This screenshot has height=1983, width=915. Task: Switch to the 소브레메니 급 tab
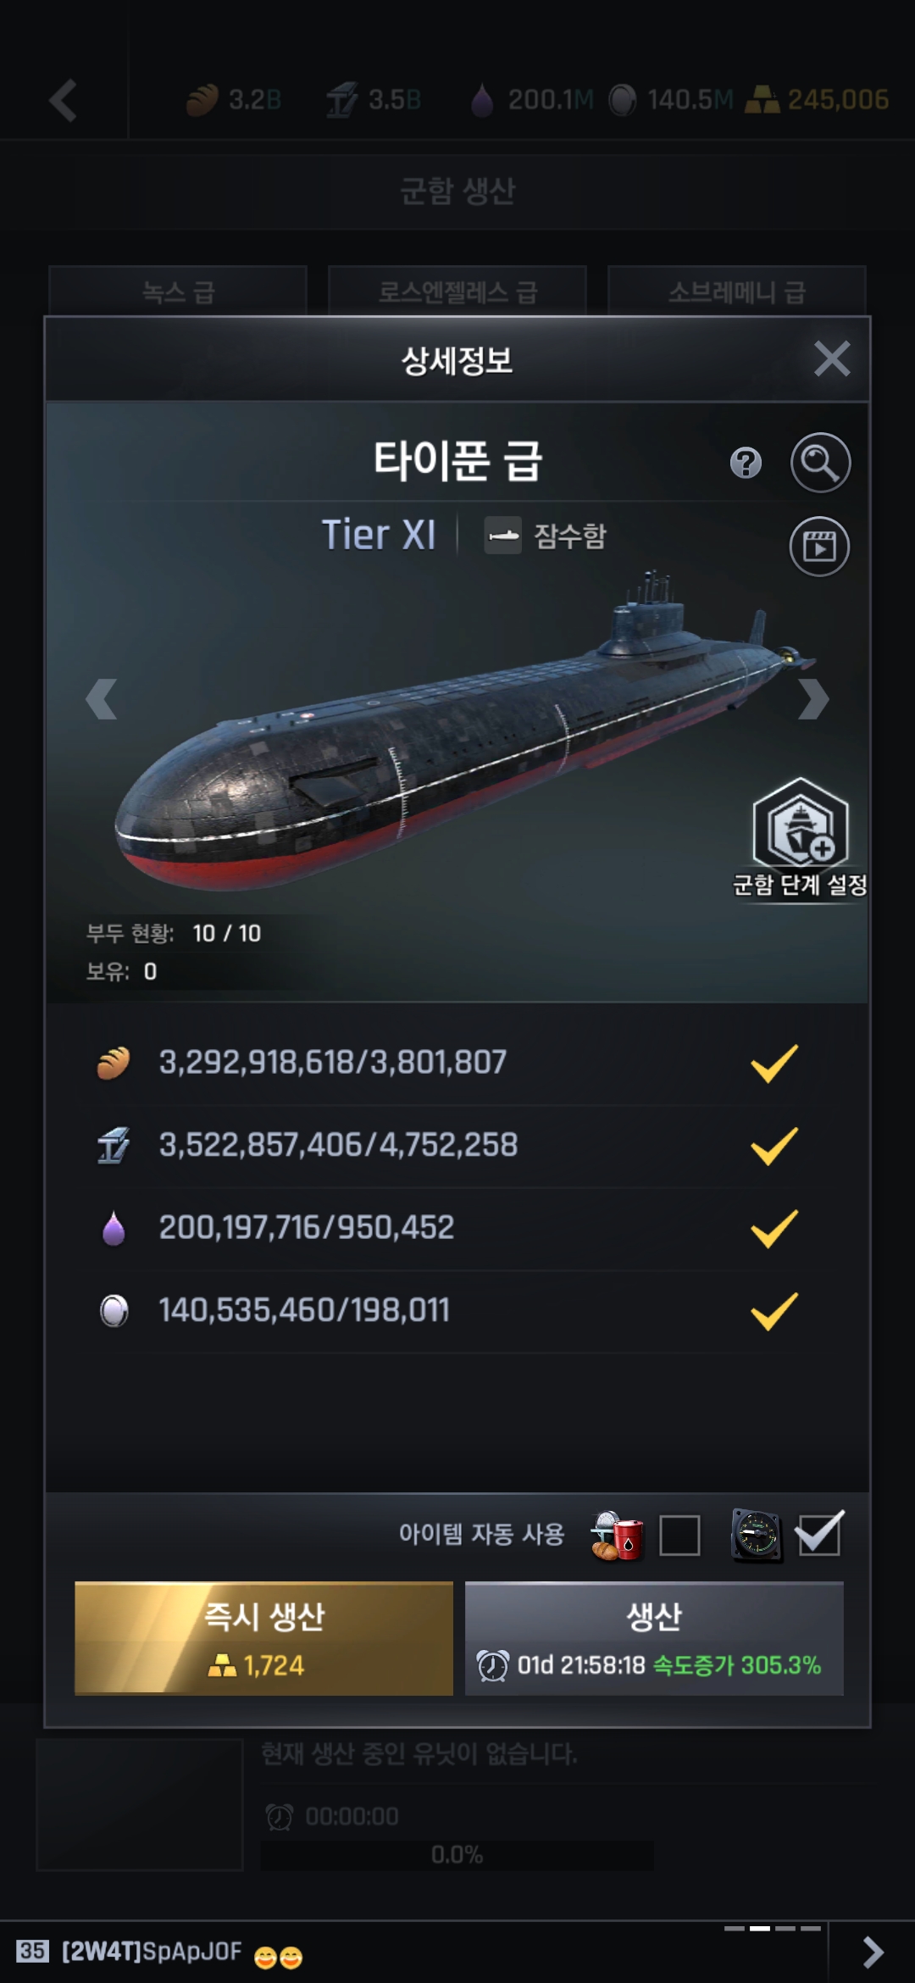(x=736, y=292)
